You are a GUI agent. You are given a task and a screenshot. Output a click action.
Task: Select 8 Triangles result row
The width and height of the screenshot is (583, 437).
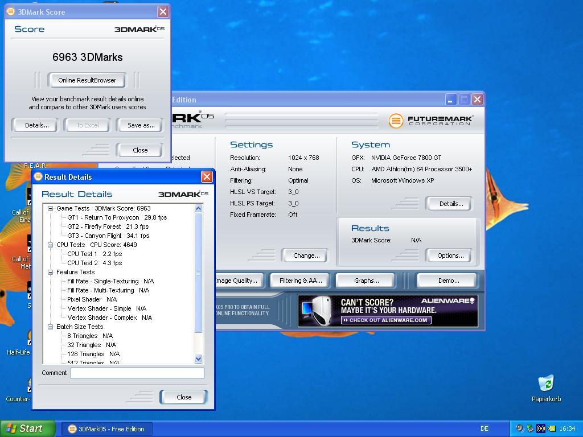[90, 336]
